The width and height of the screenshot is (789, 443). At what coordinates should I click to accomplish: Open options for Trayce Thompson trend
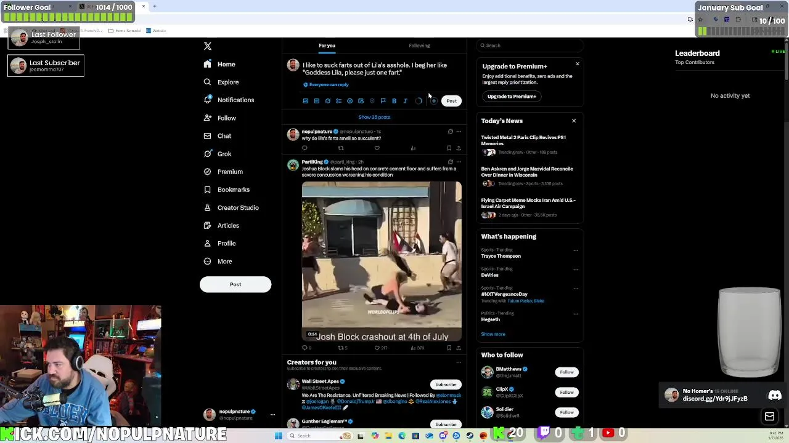pos(576,250)
